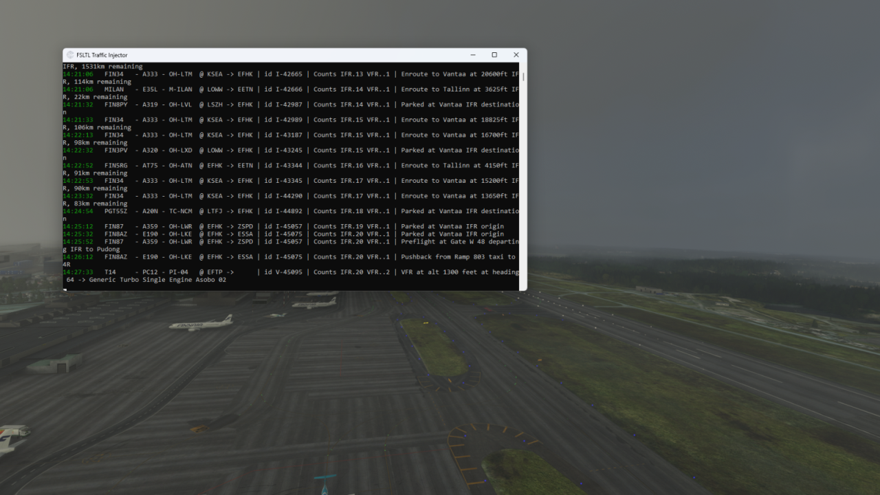Click "Counts IFR.18 VFR..1" text
The height and width of the screenshot is (495, 880).
pos(351,211)
